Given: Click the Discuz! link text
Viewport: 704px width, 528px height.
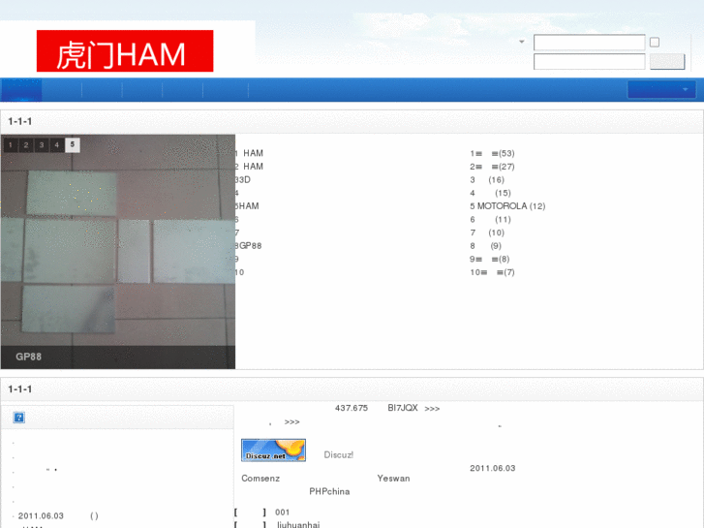Looking at the screenshot, I should (x=339, y=454).
